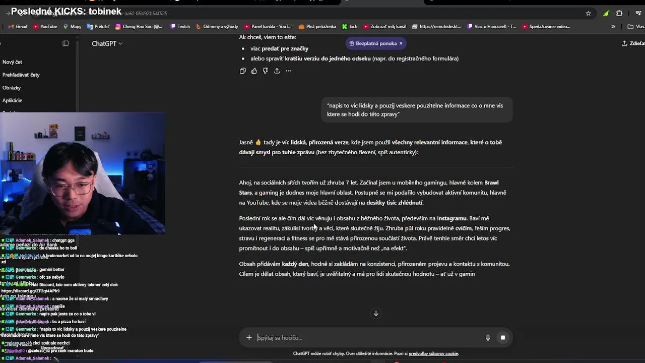The image size is (645, 363).
Task: Open Odmeny a výhody bookmark
Action: 217,27
